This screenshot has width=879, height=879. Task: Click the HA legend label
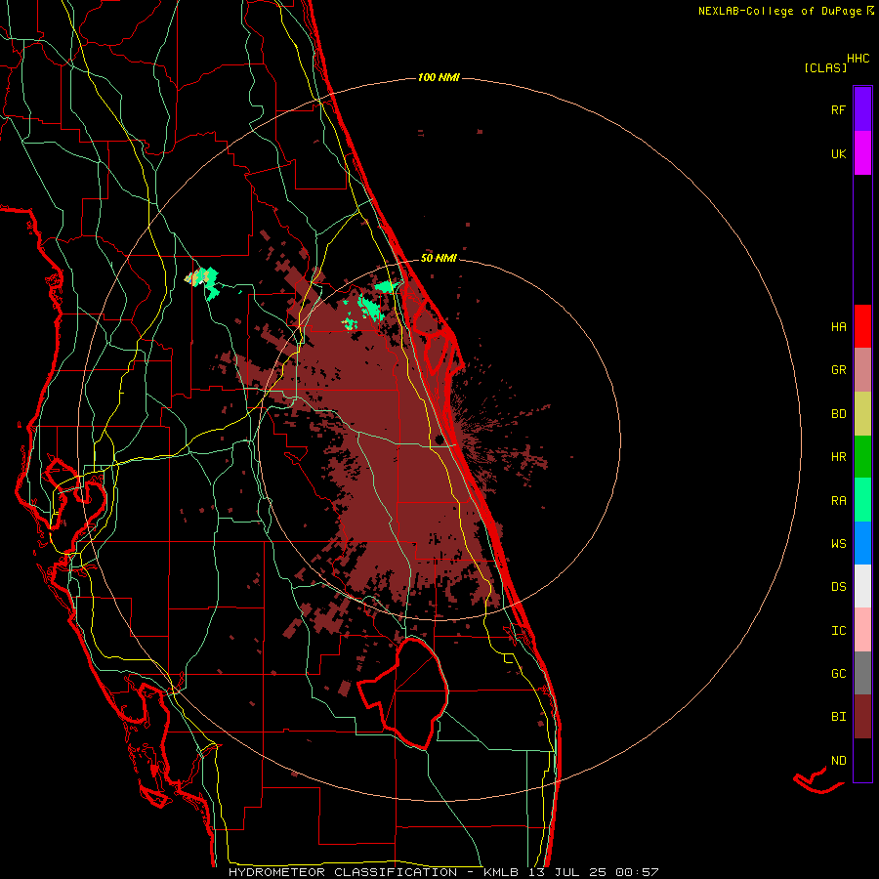(x=838, y=326)
